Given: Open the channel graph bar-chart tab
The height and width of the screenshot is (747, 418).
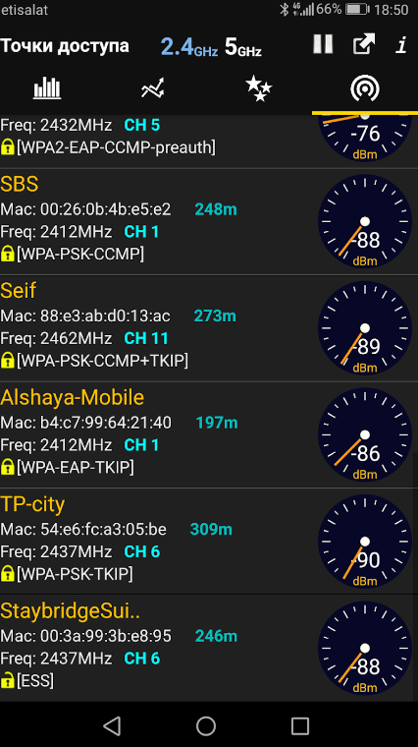Looking at the screenshot, I should 47,88.
